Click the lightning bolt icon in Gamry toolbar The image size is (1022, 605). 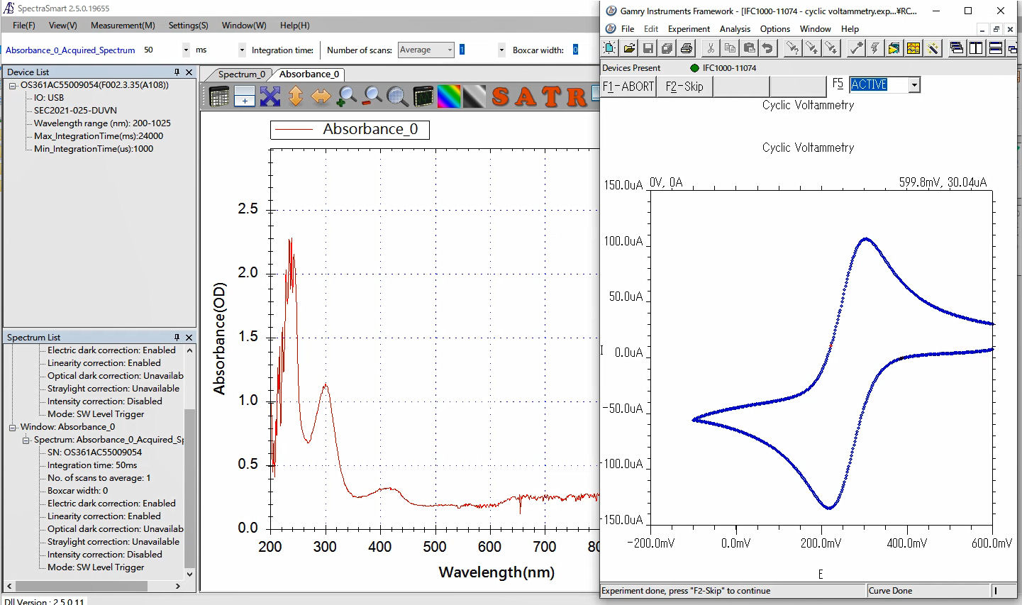tap(875, 48)
